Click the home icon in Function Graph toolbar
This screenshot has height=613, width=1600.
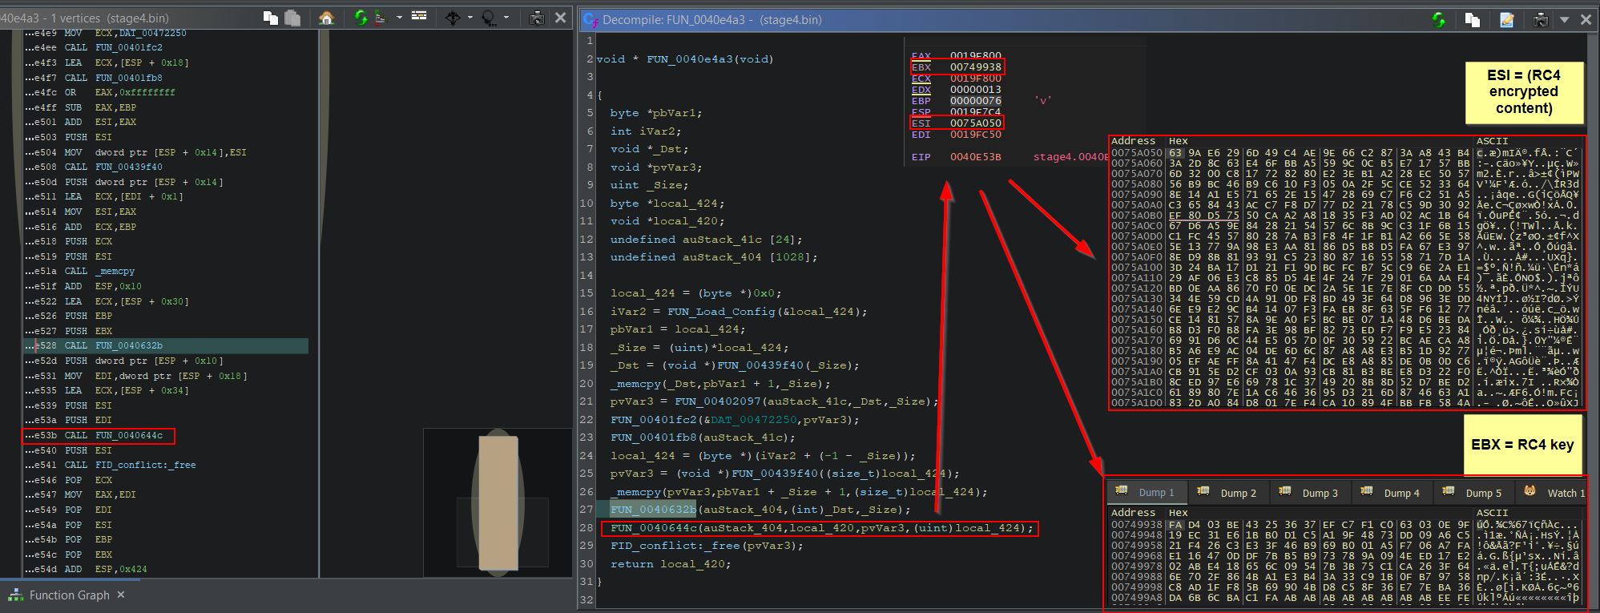tap(326, 18)
